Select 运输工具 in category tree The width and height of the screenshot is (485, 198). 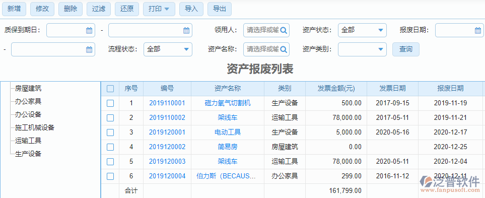click(28, 141)
